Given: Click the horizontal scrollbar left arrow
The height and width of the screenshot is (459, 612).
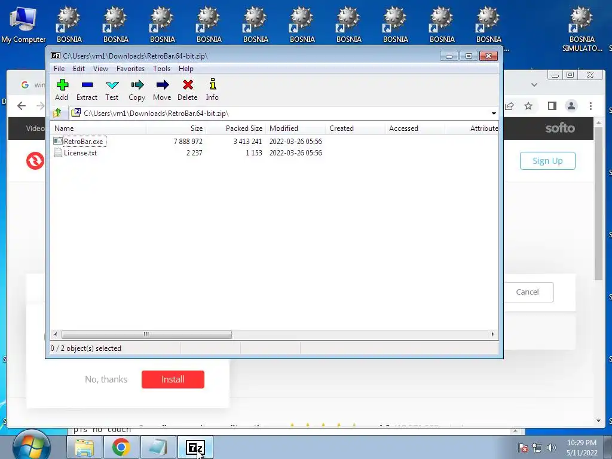Looking at the screenshot, I should click(x=56, y=335).
